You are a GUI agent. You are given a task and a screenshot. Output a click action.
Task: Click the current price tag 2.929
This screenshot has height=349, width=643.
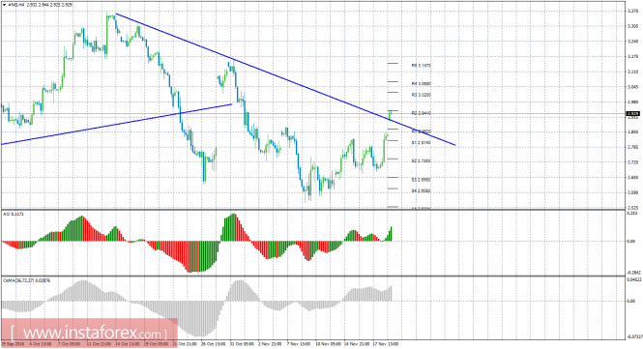(x=632, y=114)
